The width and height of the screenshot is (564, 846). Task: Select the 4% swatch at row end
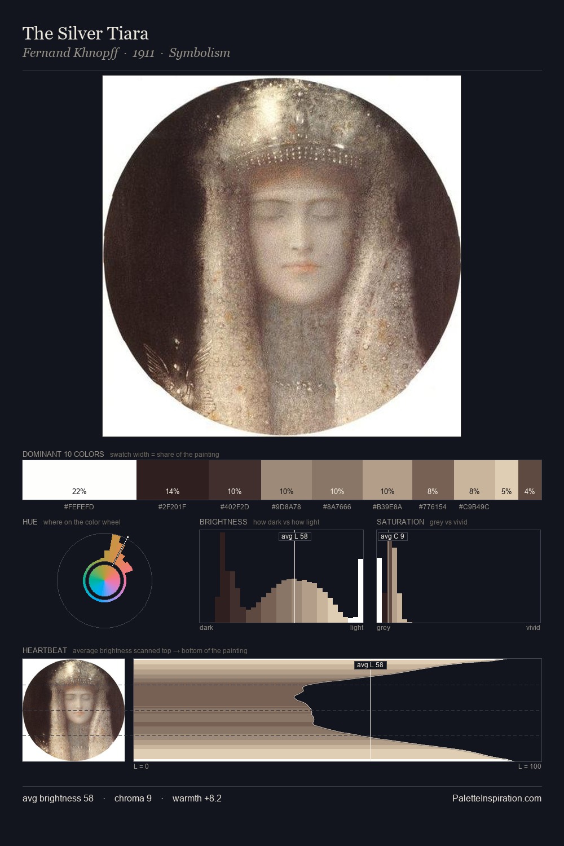click(x=530, y=480)
